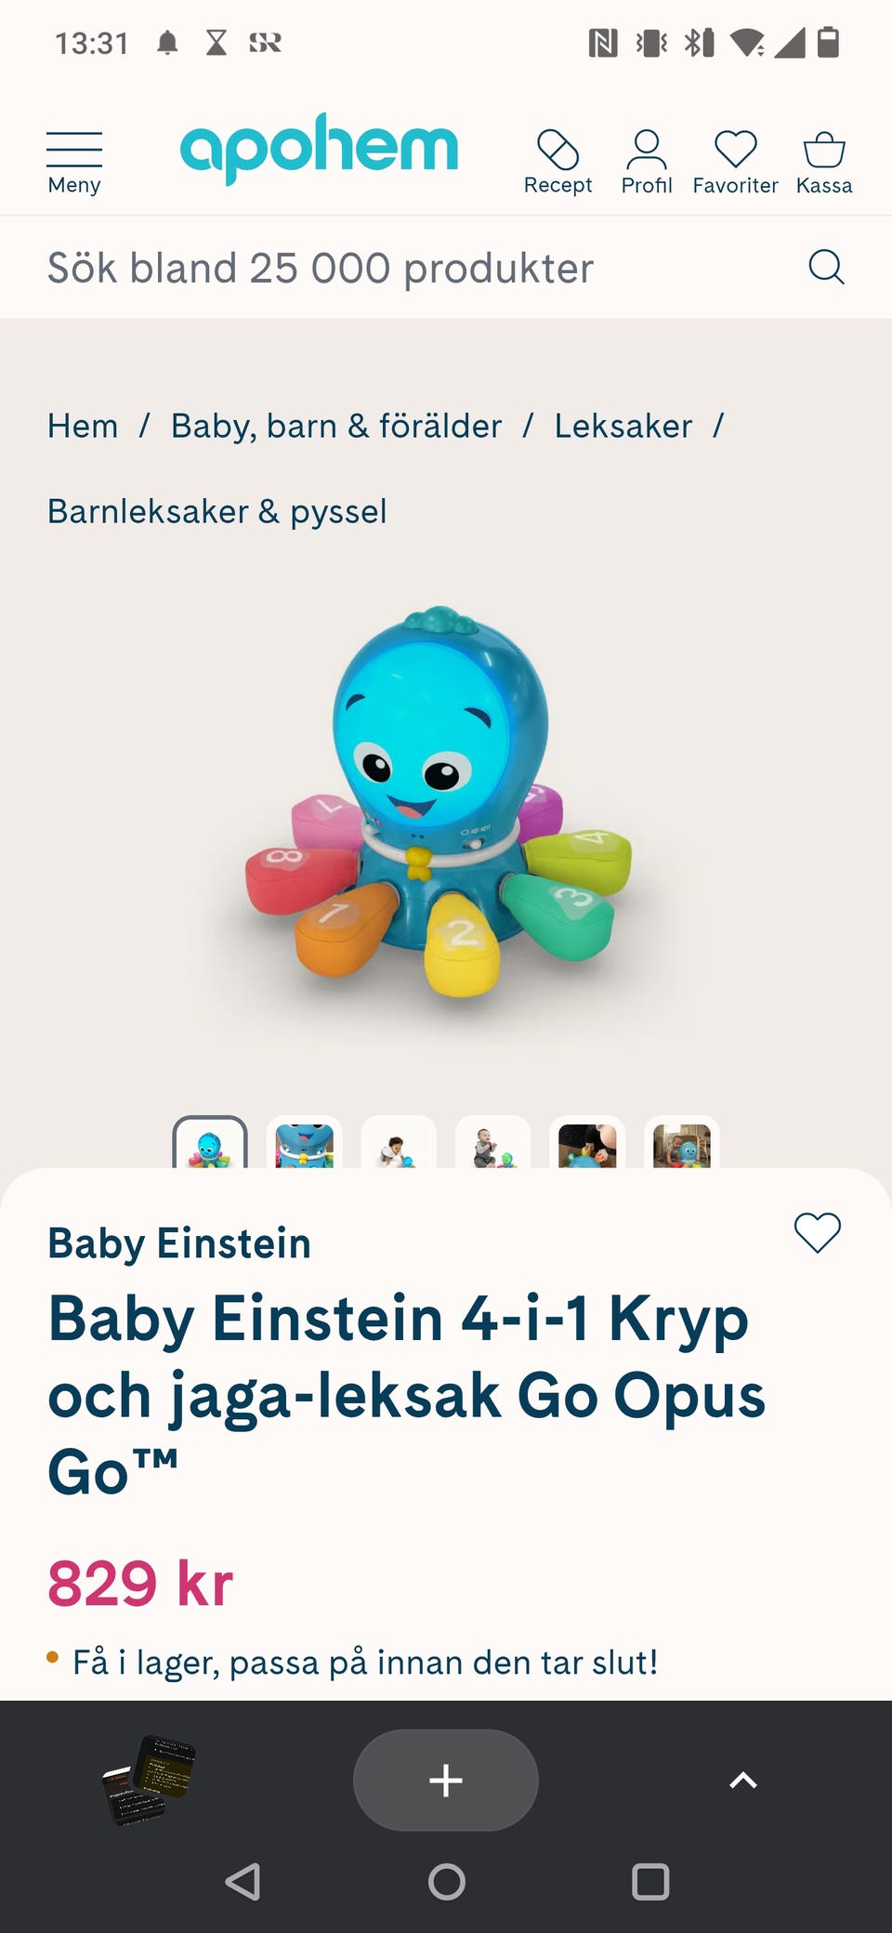Add the product to favorites with the heart toggle

tap(818, 1233)
